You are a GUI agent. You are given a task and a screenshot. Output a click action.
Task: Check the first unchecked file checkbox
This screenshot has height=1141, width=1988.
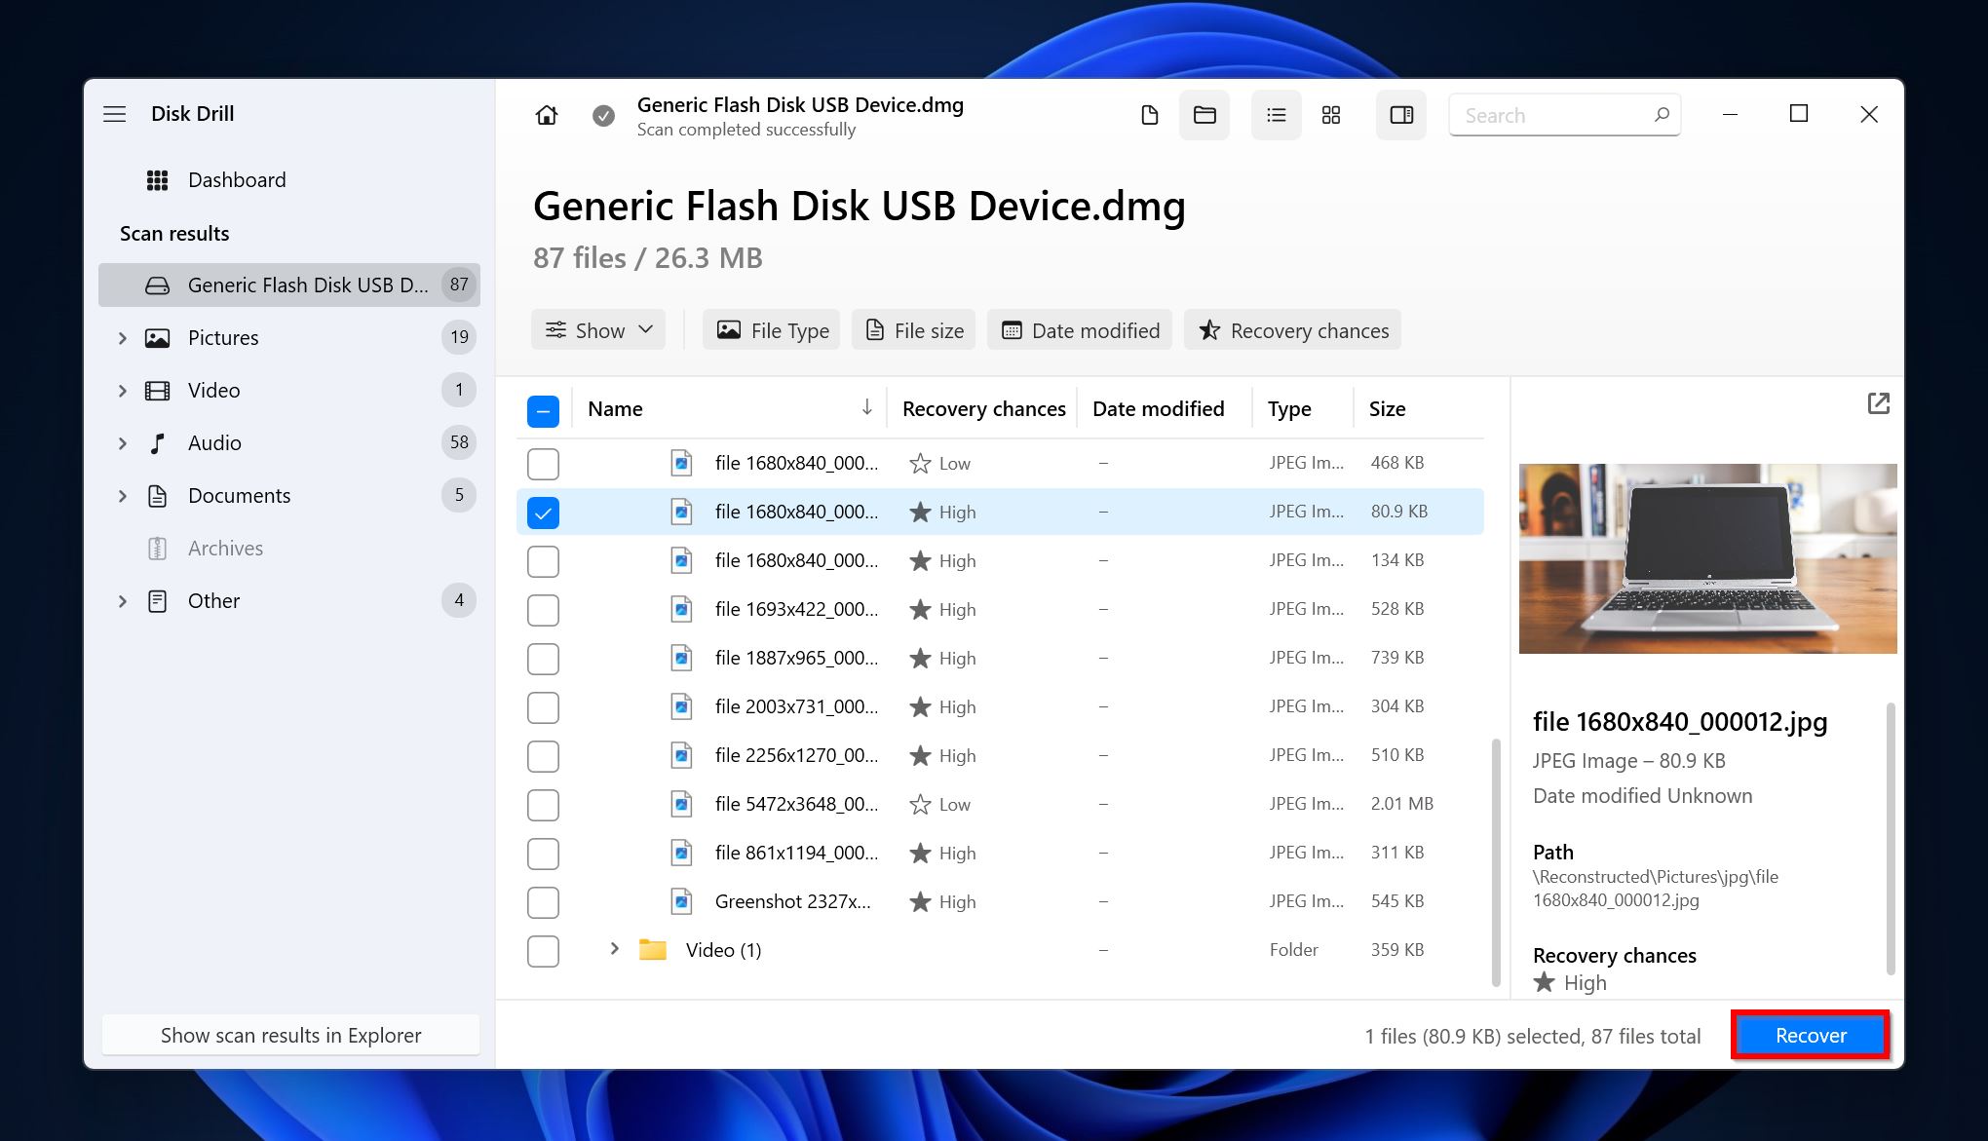542,463
